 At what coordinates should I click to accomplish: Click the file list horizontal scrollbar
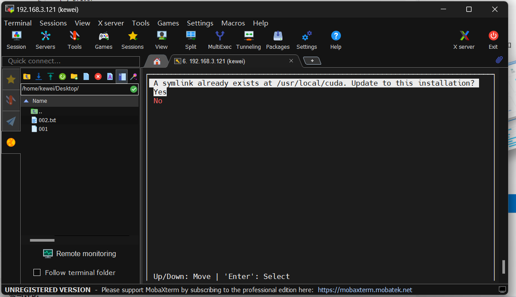(42, 240)
